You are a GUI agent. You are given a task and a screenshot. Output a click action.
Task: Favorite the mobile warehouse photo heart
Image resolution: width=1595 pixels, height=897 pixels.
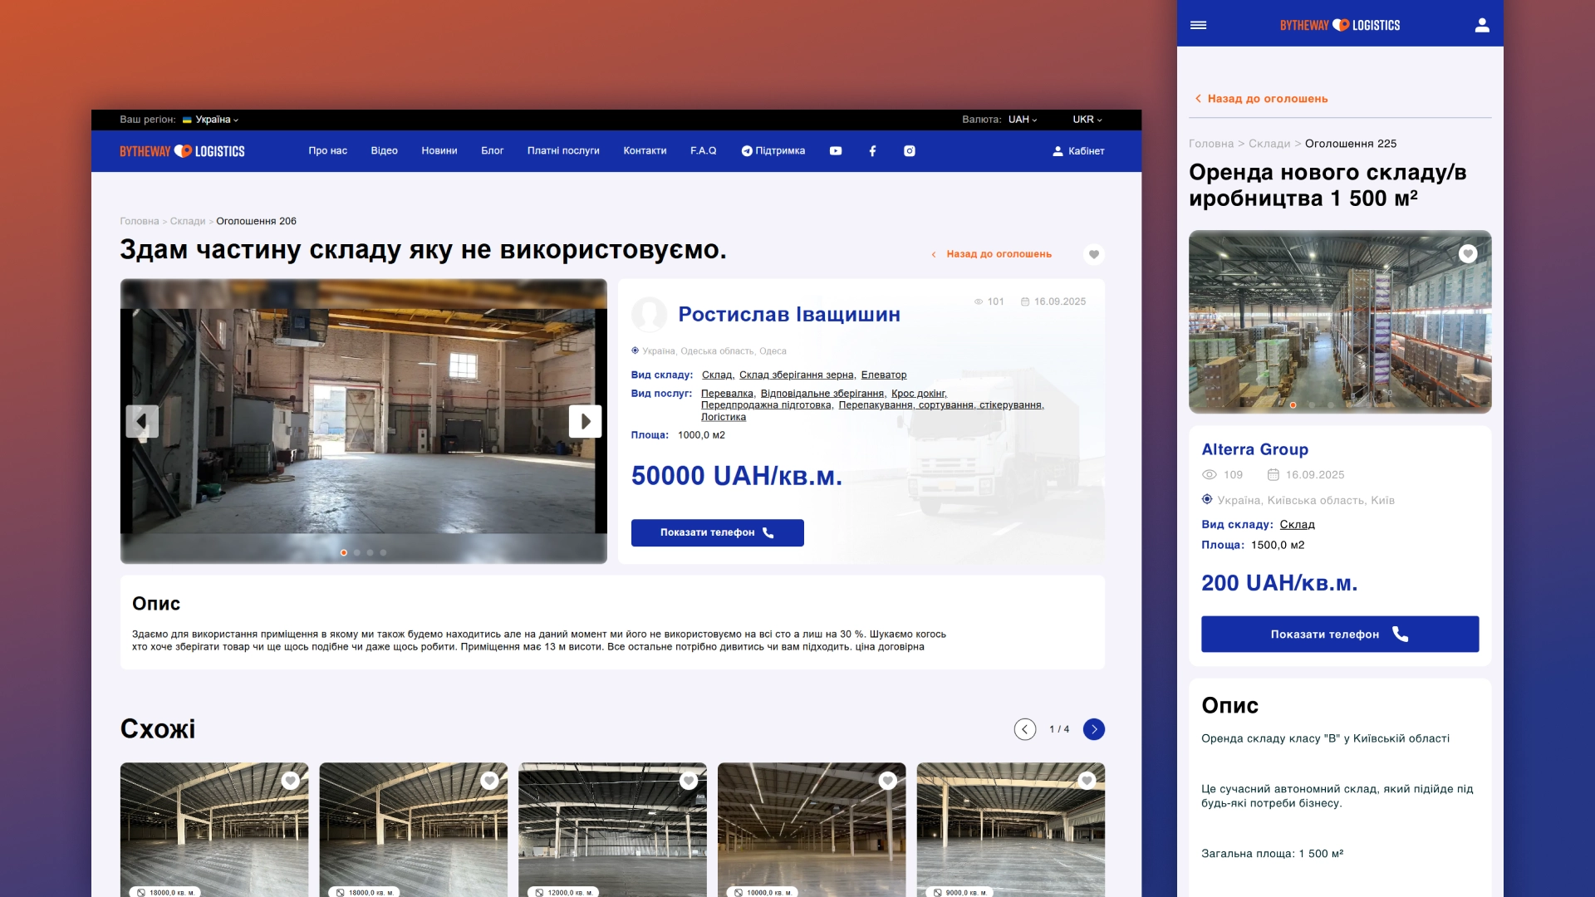click(1468, 253)
